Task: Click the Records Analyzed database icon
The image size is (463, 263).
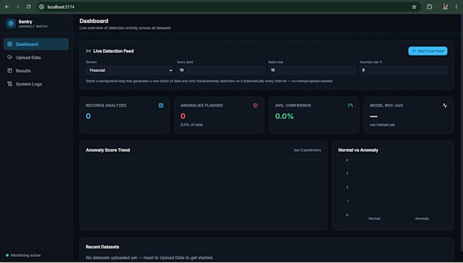Action: [161, 105]
